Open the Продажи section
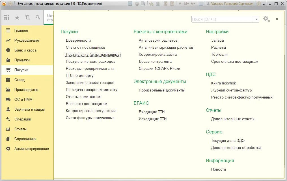 (27, 60)
